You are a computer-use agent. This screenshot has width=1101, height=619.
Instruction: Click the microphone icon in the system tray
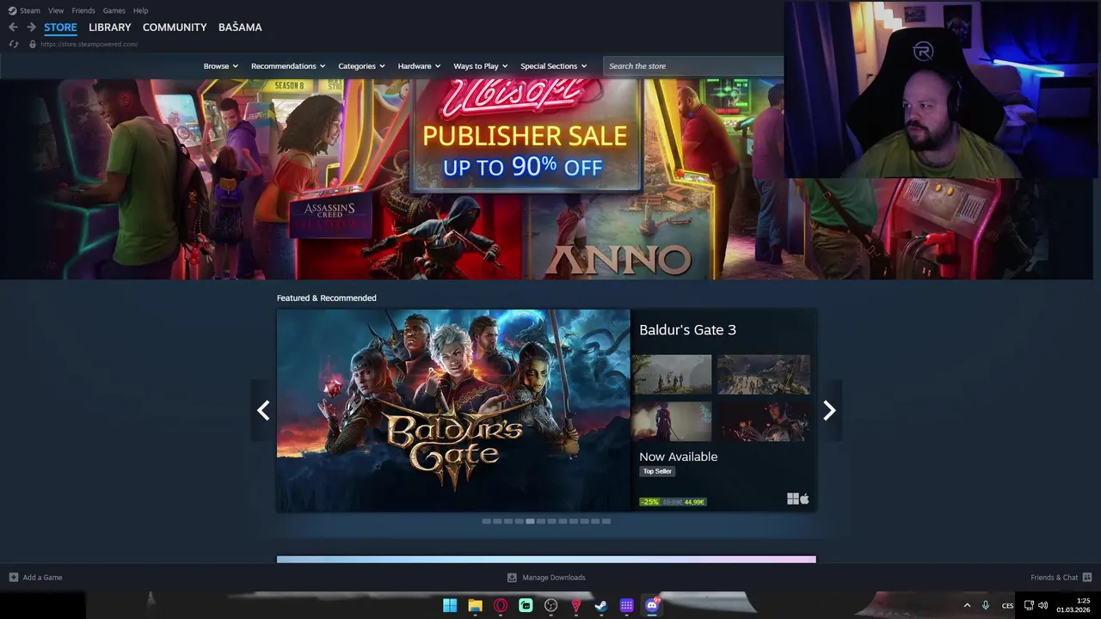pyautogui.click(x=986, y=605)
